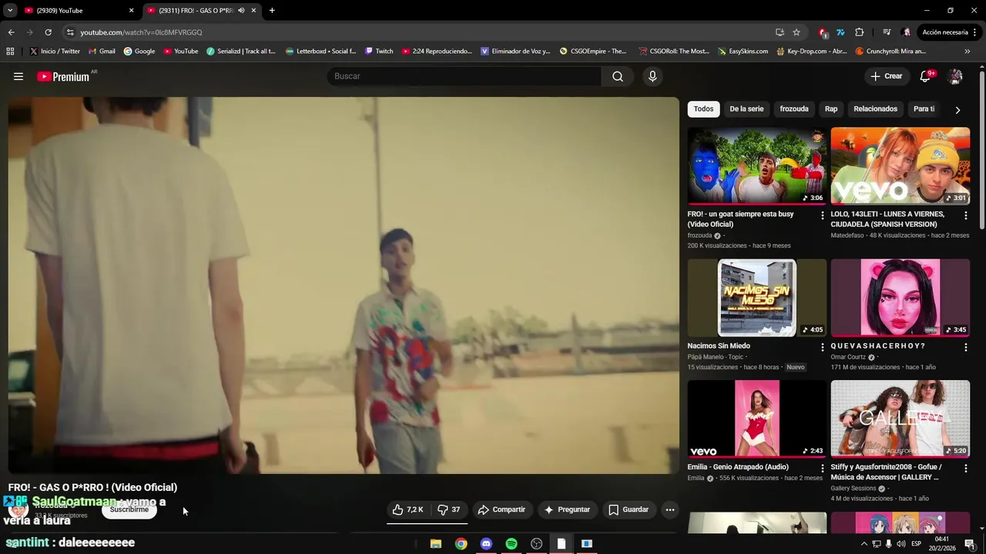This screenshot has width=986, height=554.
Task: Select the Relacionados chip
Action: 875,109
